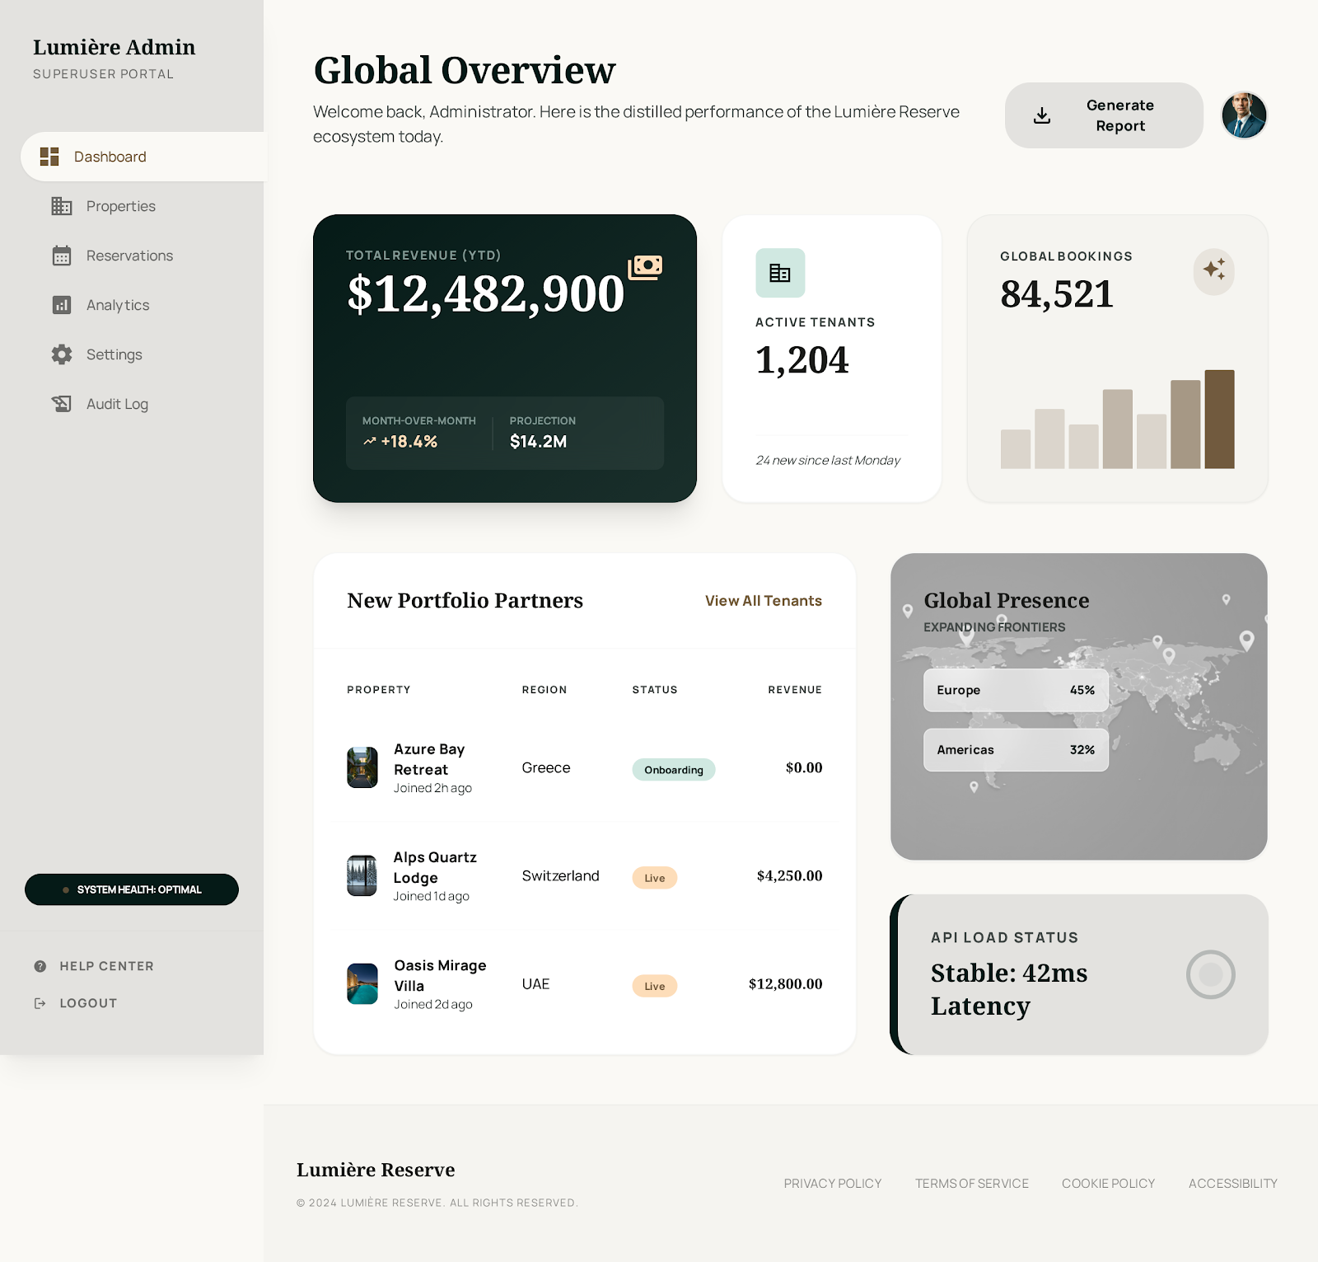1318x1262 pixels.
Task: Click the View All Tenants link
Action: pos(762,600)
